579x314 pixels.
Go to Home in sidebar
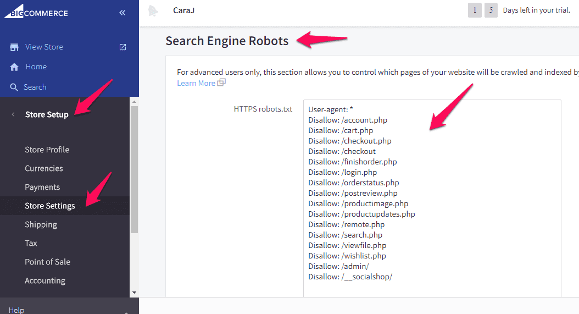[x=36, y=67]
